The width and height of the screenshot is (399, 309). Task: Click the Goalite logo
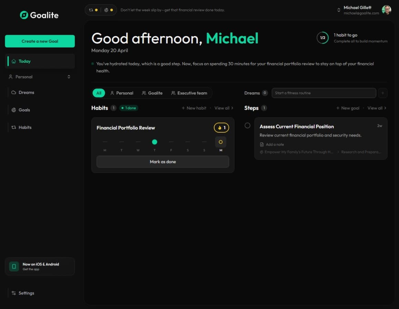[x=39, y=15]
